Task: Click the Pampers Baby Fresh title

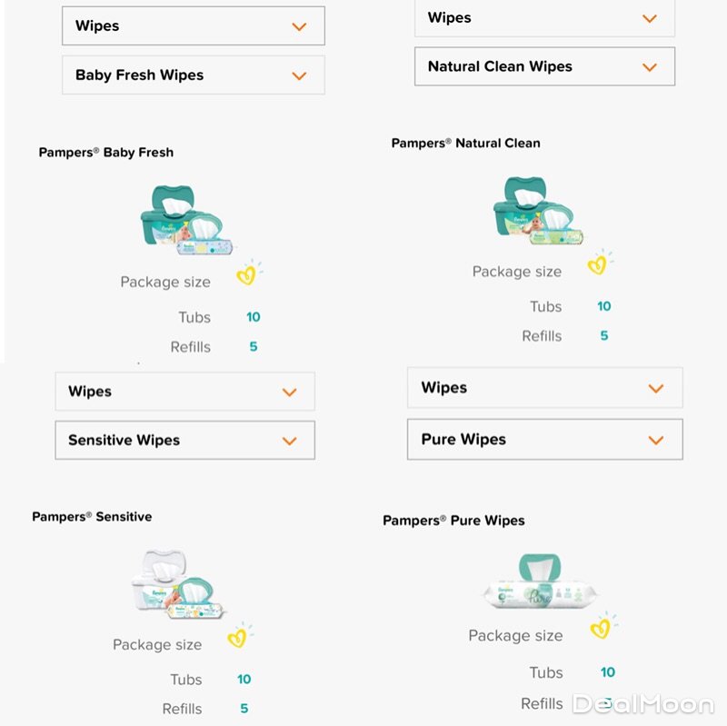Action: pos(106,153)
